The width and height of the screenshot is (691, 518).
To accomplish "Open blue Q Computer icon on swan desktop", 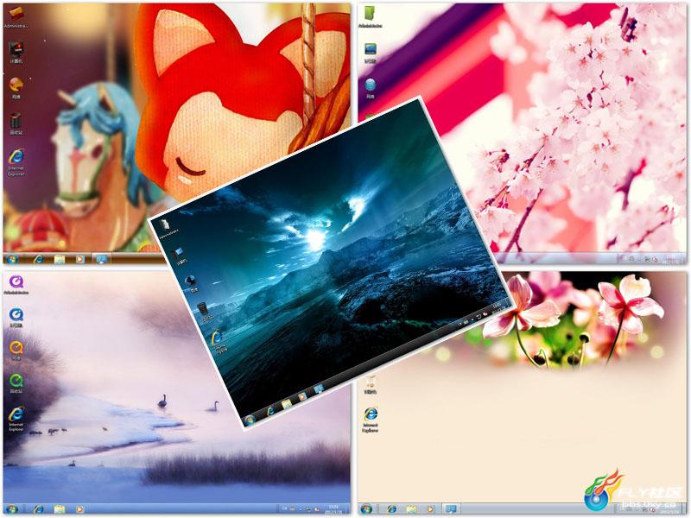I will (16, 318).
